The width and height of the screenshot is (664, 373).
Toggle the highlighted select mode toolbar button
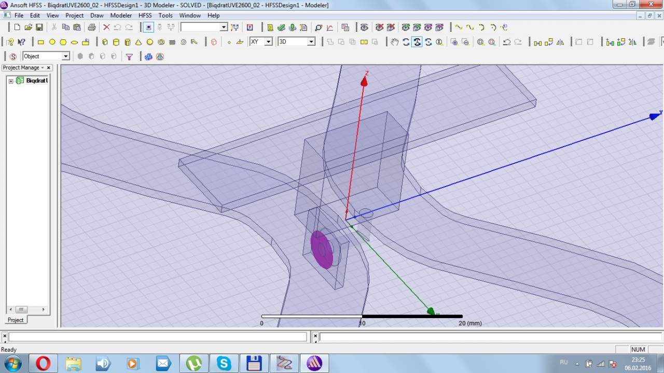(x=148, y=27)
